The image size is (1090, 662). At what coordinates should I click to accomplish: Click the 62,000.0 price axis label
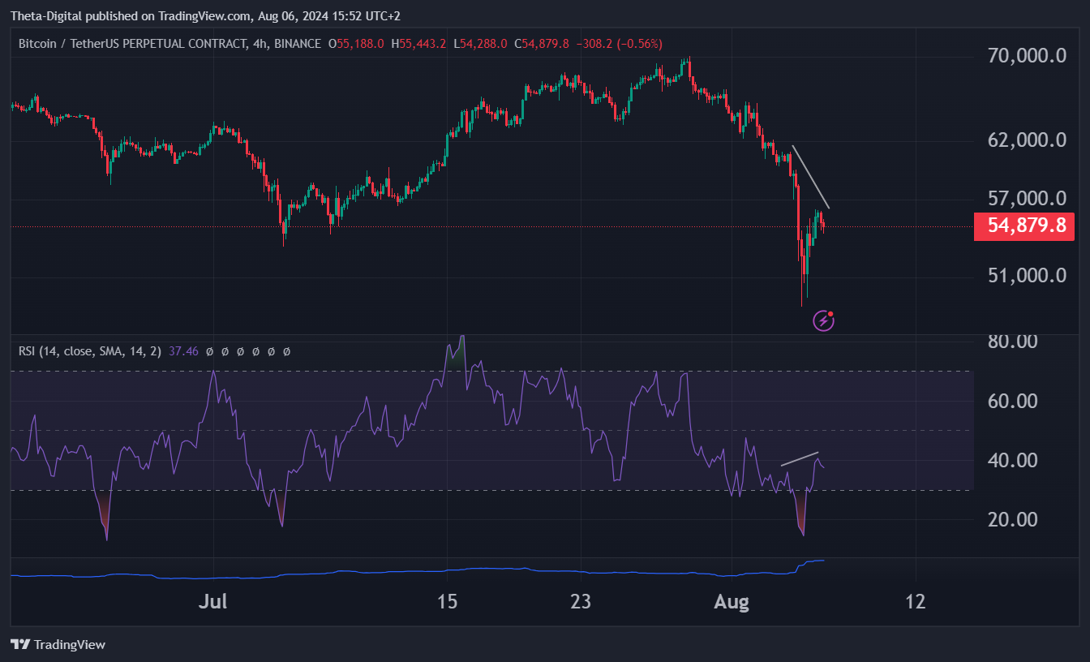pos(1027,140)
